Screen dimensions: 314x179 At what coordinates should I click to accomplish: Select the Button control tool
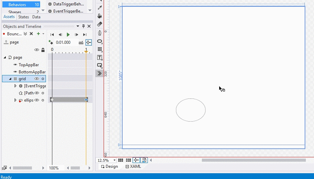click(x=100, y=66)
